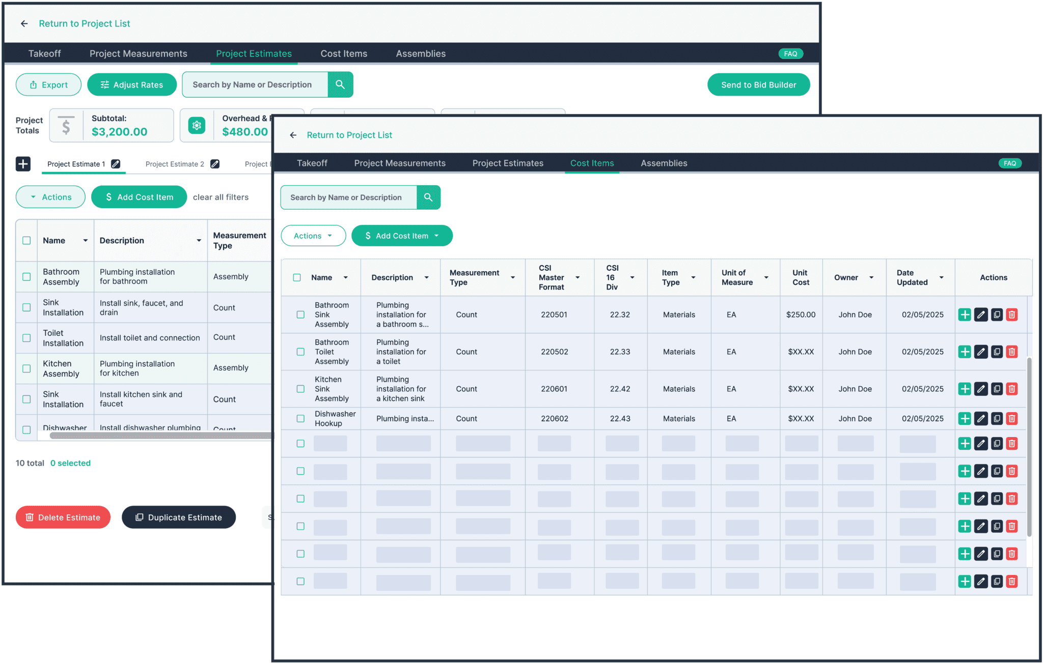Screen dimensions: 1043x663
Task: Click the Duplicate Estimate button
Action: (x=178, y=517)
